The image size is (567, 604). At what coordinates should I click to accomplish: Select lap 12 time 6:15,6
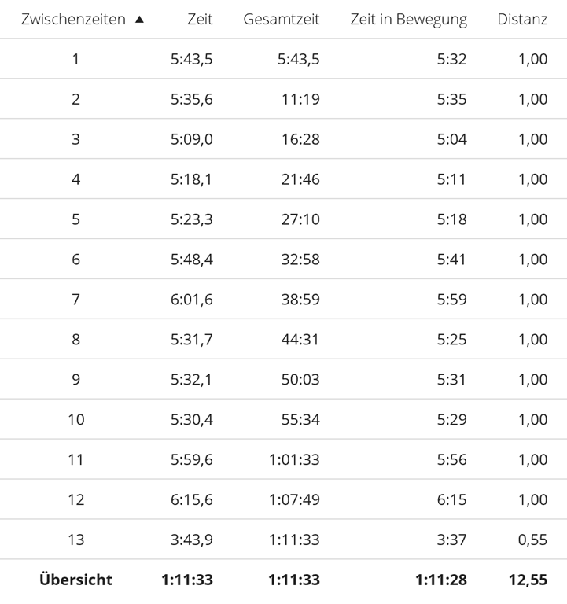tap(191, 500)
